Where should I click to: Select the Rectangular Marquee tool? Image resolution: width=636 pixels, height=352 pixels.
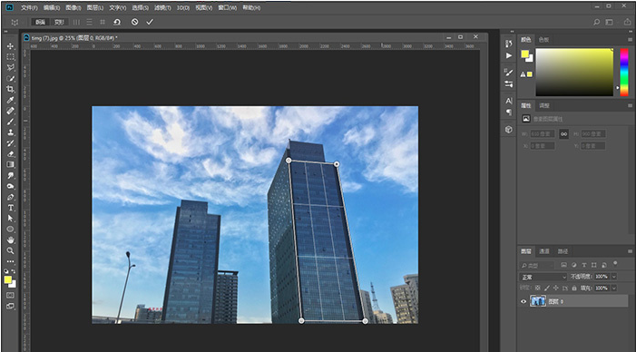click(x=11, y=57)
